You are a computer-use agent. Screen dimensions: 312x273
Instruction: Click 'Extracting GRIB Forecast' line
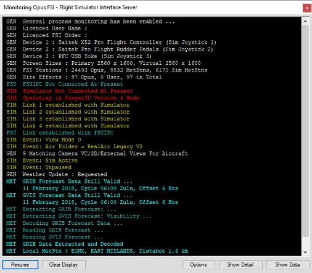(x=61, y=209)
